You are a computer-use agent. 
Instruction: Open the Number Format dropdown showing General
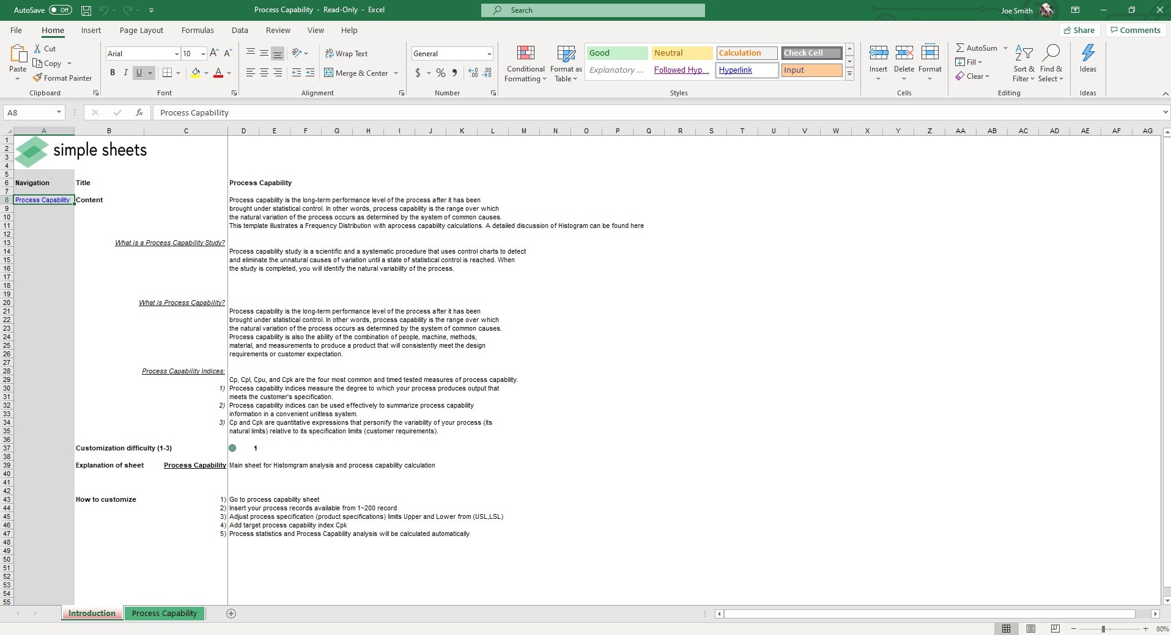(490, 53)
